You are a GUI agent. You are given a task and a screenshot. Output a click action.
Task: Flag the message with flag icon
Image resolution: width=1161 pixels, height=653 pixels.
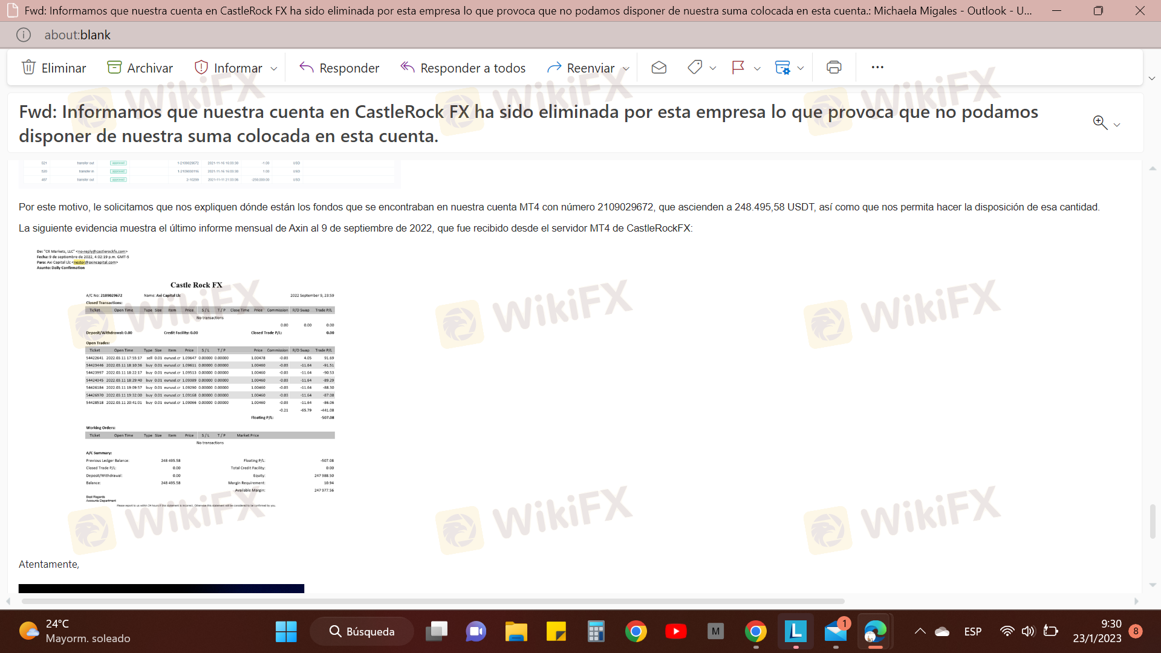click(x=738, y=68)
